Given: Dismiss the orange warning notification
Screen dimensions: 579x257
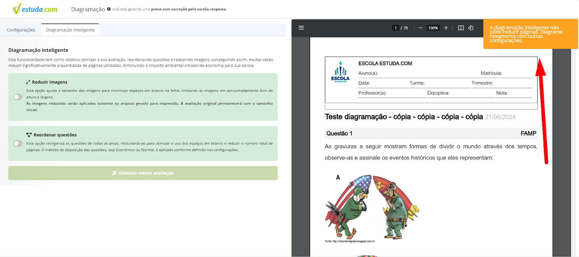Looking at the screenshot, I should [530, 34].
